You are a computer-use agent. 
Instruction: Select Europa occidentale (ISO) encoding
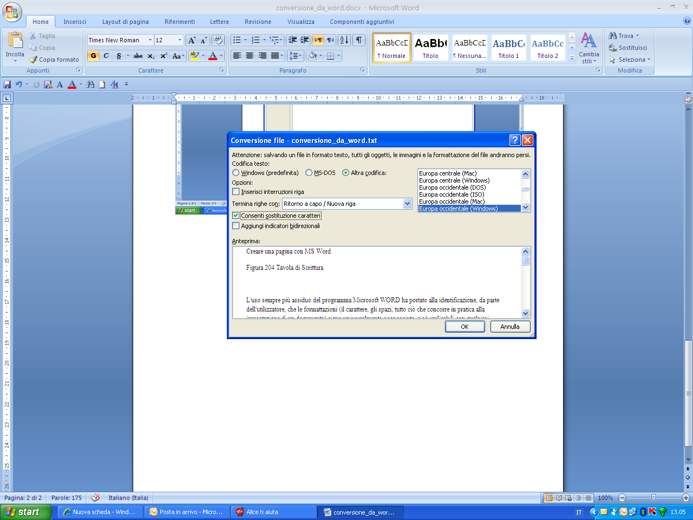point(469,194)
